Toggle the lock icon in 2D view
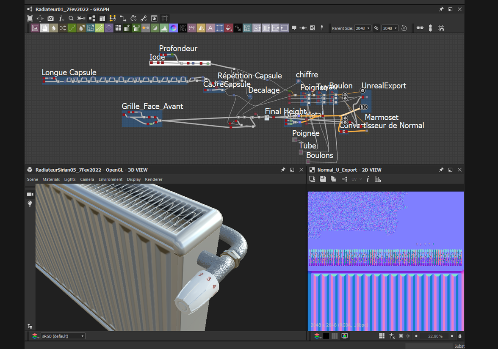This screenshot has height=349, width=498. pyautogui.click(x=460, y=336)
